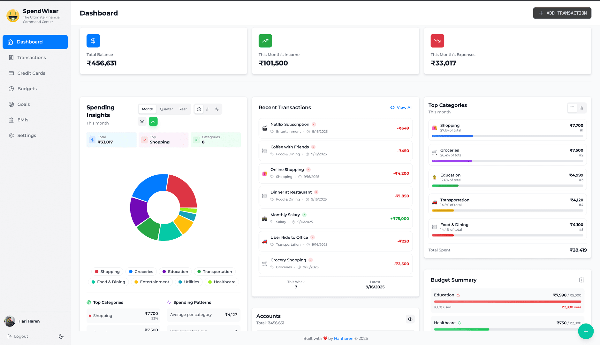Toggle Accounts balance visibility eye

pyautogui.click(x=410, y=319)
